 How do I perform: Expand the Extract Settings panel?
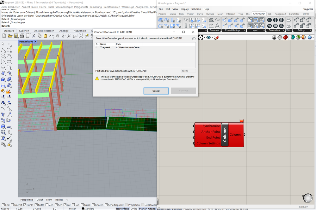[245, 30]
